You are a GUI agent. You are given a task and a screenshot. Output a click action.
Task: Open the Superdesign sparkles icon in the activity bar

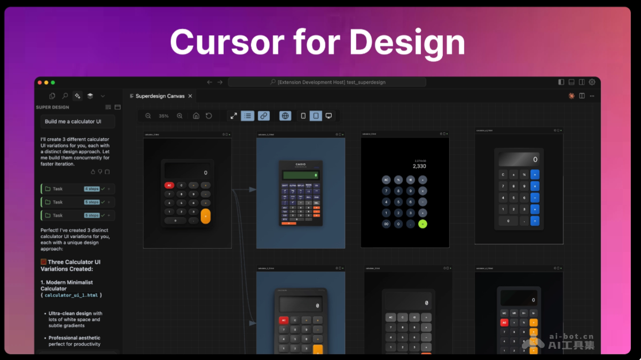pos(77,95)
